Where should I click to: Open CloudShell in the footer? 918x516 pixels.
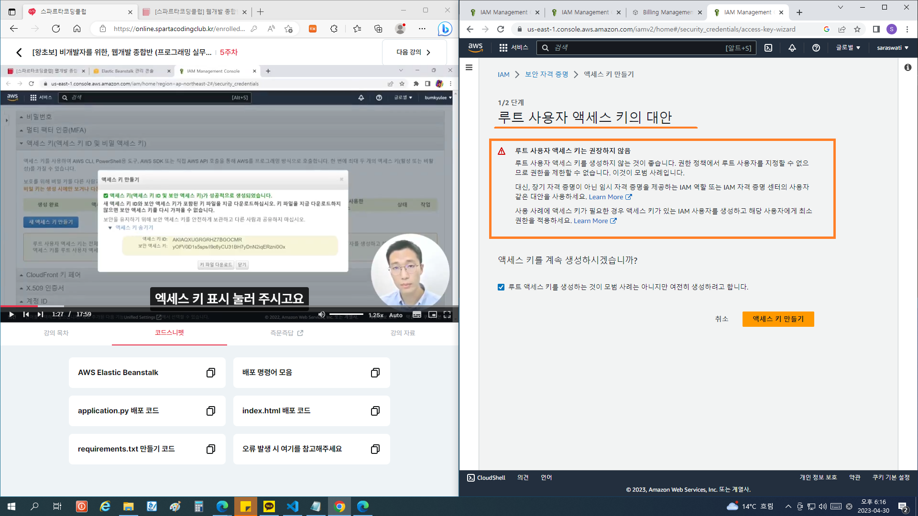click(486, 478)
